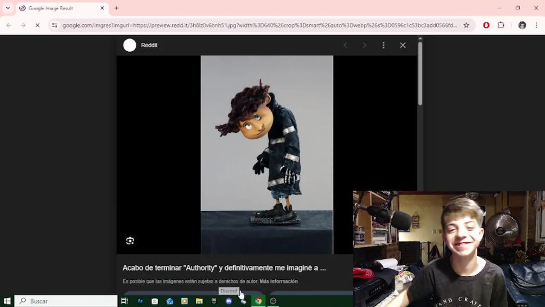Screen dimensions: 545x307
Task: Open the Opera extension icon
Action: pos(486,26)
